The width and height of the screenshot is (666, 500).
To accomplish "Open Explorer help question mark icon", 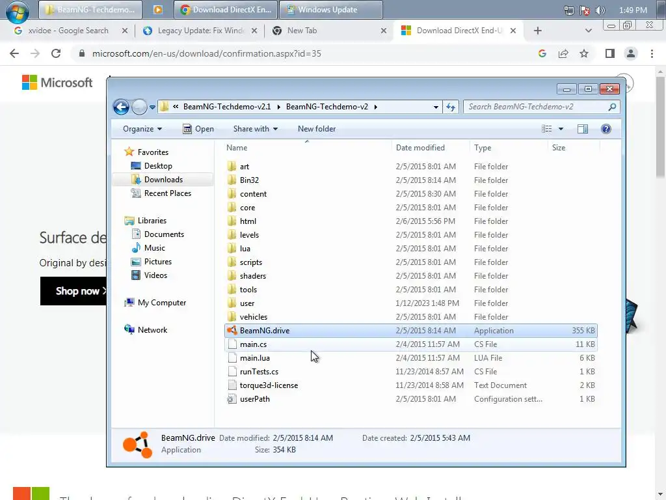I will [x=606, y=129].
